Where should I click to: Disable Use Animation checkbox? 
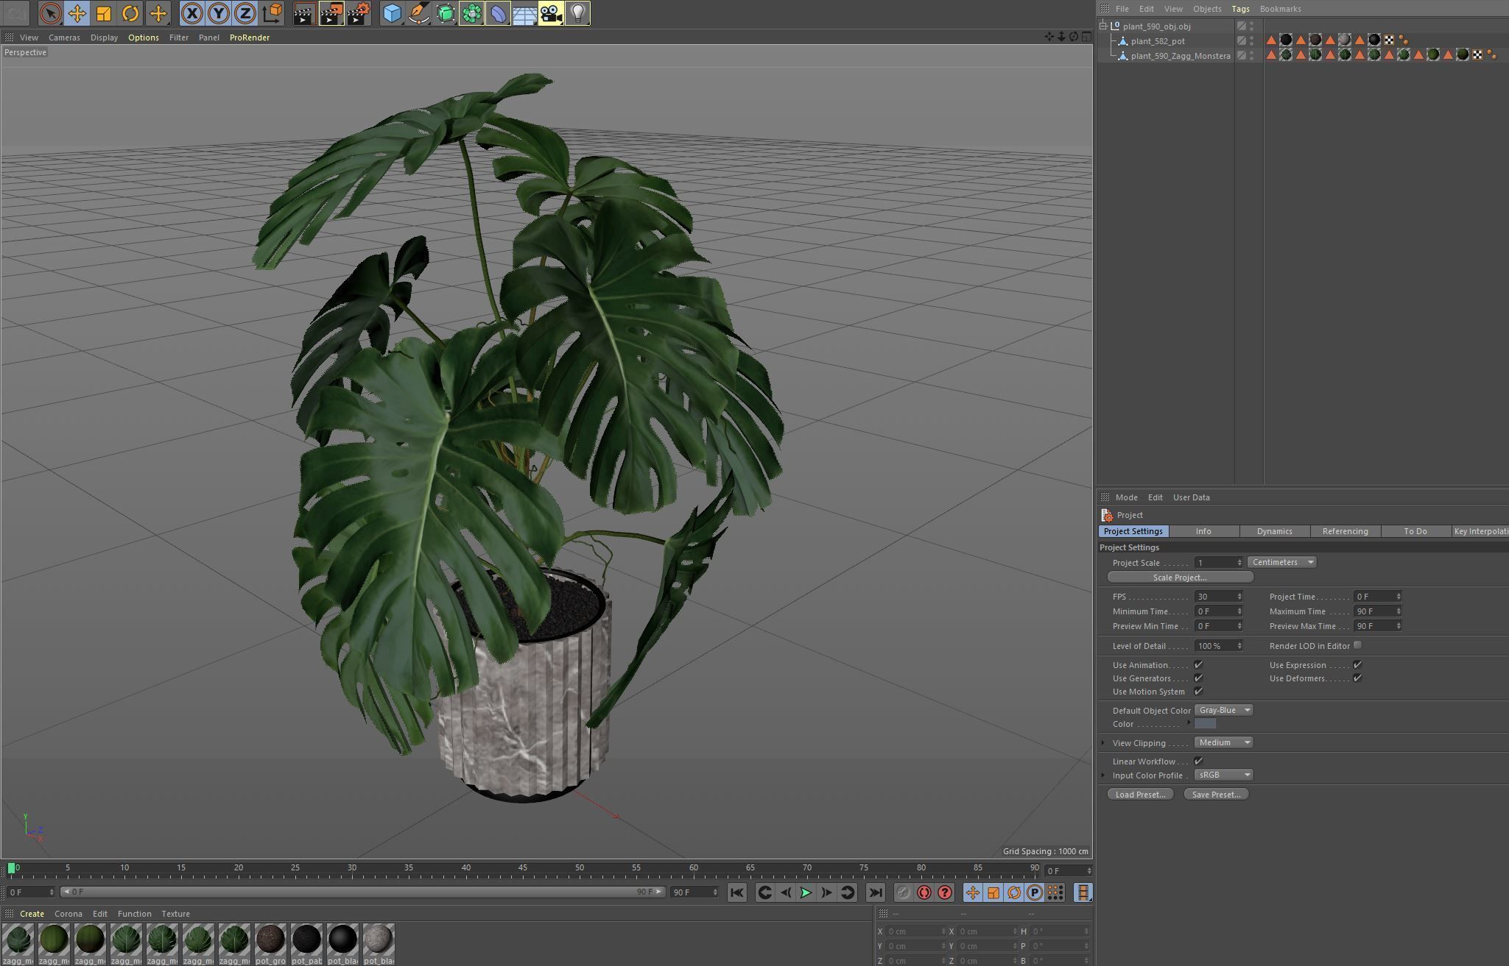coord(1198,664)
